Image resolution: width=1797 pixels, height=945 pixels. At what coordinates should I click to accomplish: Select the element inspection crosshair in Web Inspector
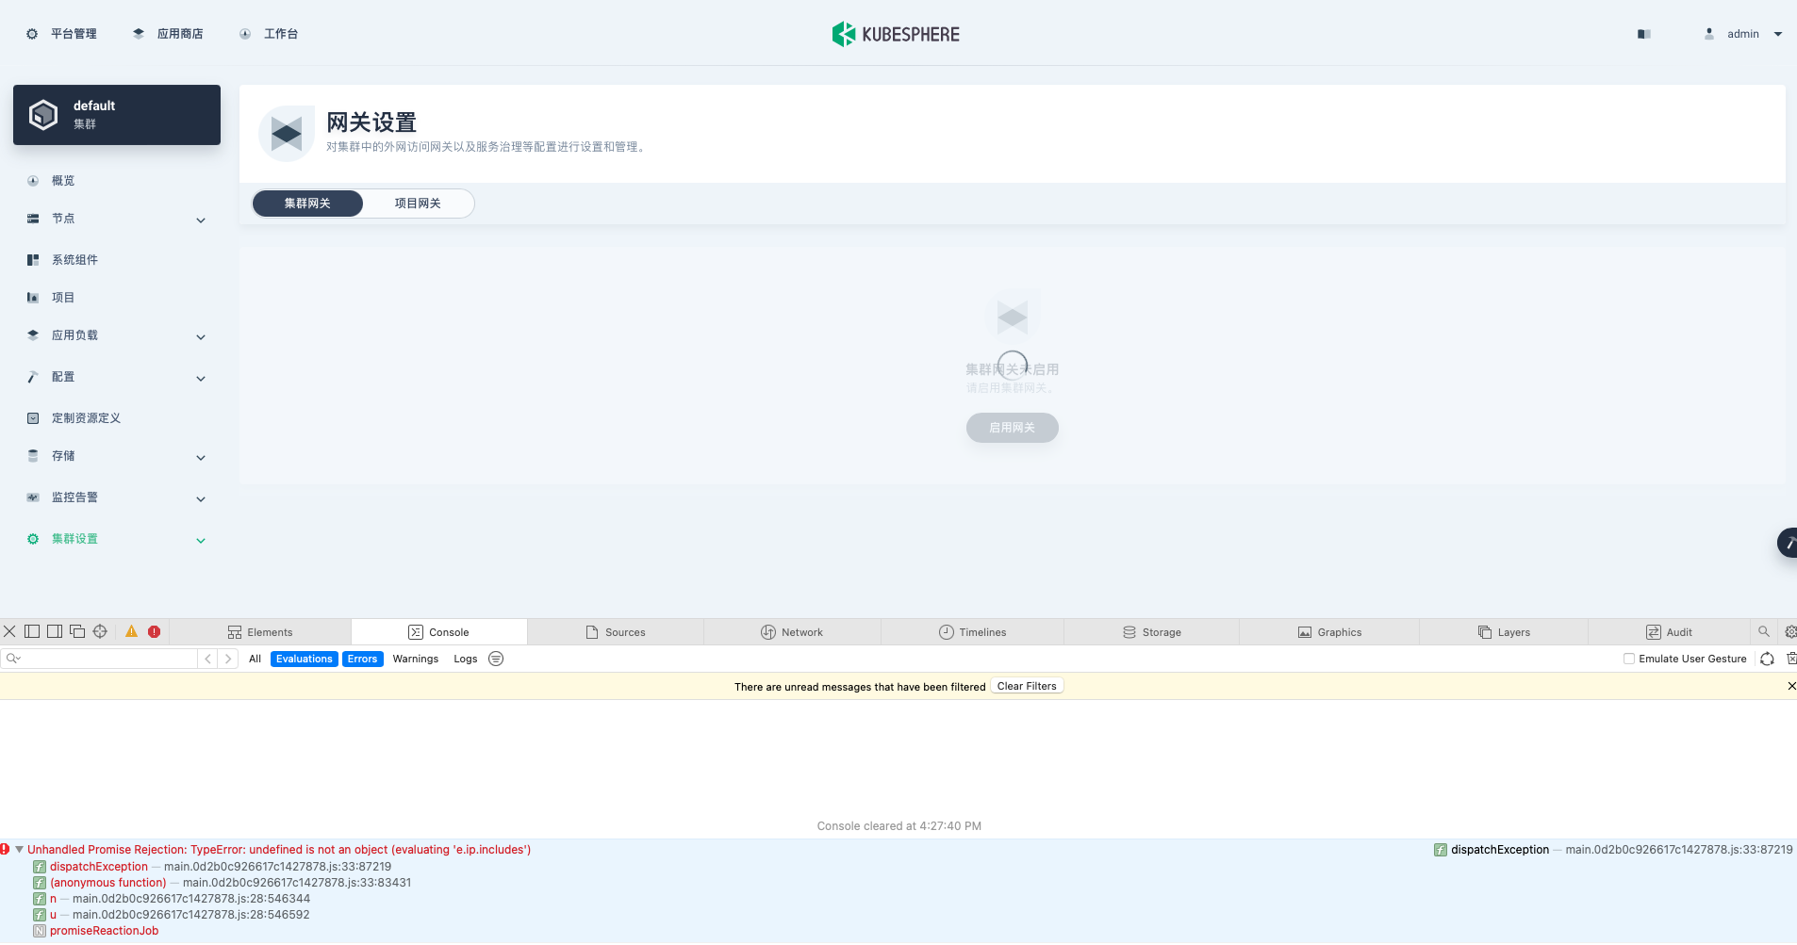[x=100, y=631]
